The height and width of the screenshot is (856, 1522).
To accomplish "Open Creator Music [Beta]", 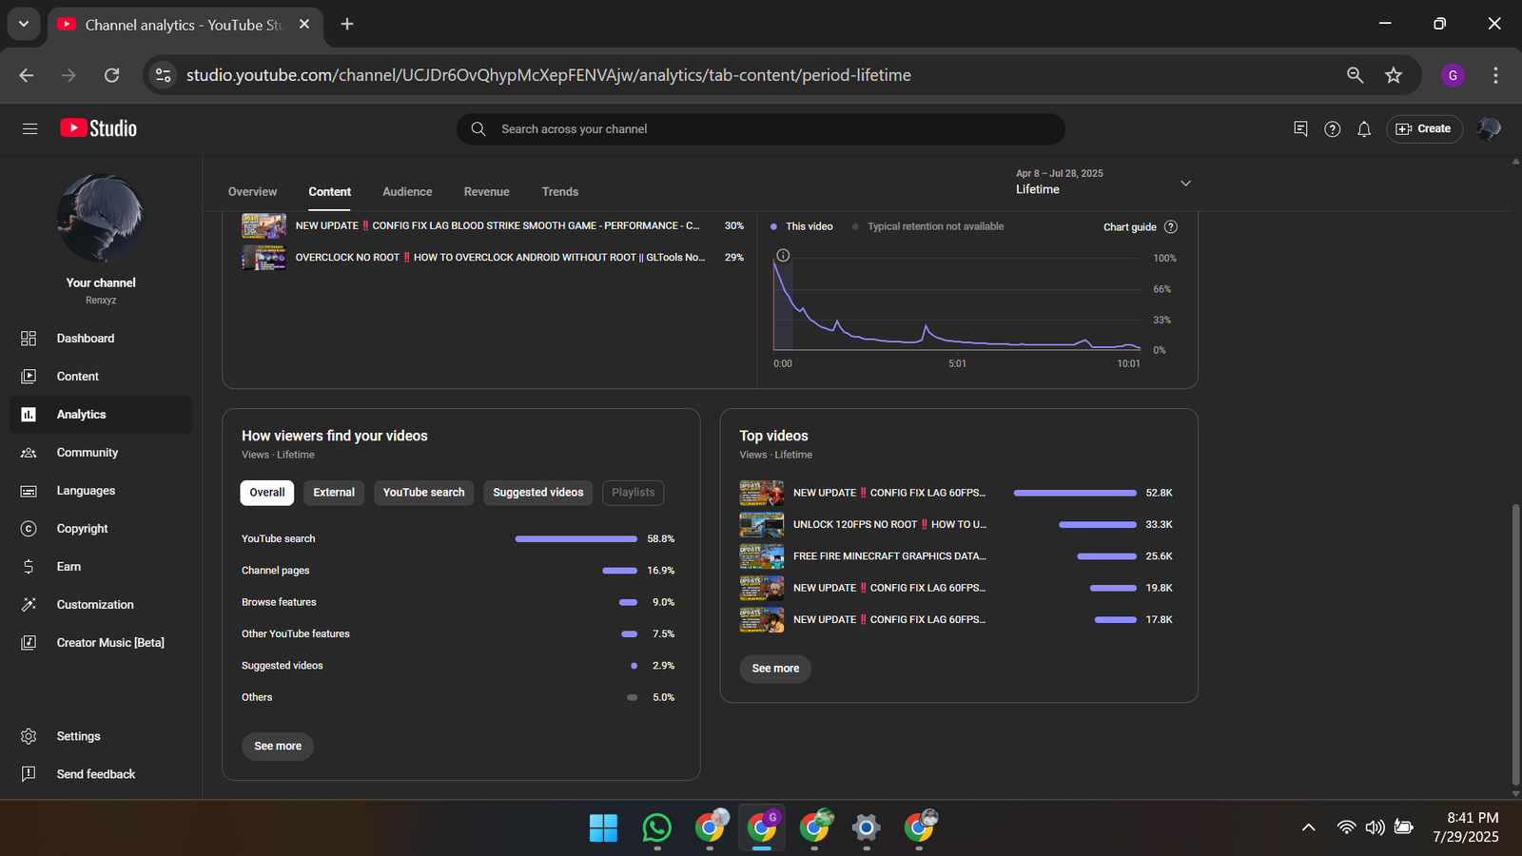I will pos(101,643).
